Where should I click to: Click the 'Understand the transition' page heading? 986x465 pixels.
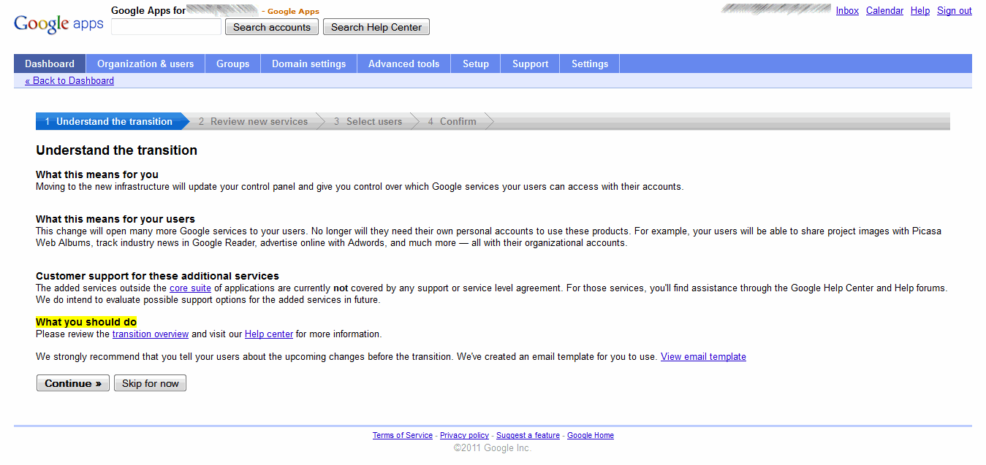coord(117,150)
